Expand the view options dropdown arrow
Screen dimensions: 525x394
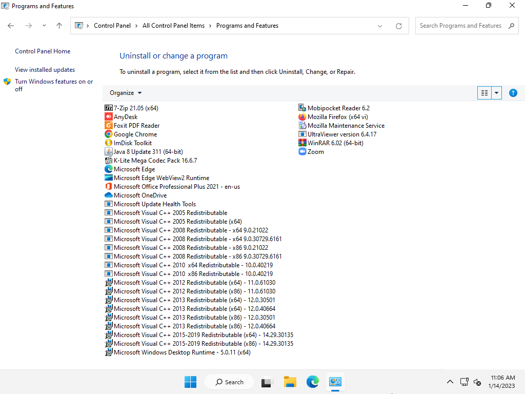pos(496,93)
